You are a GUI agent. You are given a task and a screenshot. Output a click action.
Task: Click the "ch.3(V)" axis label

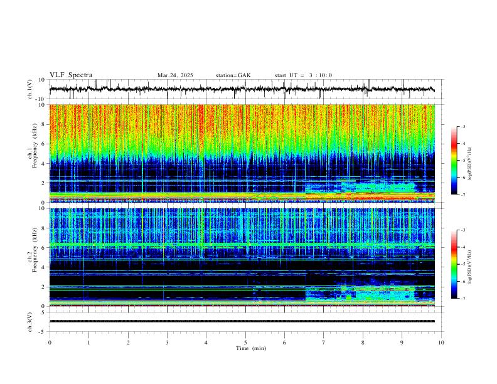point(30,323)
